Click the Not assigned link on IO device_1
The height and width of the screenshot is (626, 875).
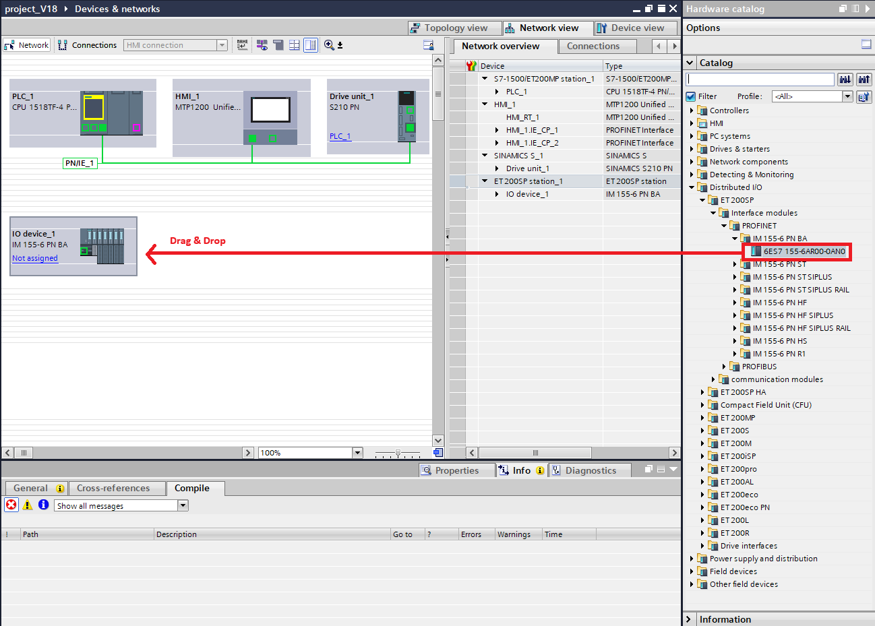click(x=35, y=258)
